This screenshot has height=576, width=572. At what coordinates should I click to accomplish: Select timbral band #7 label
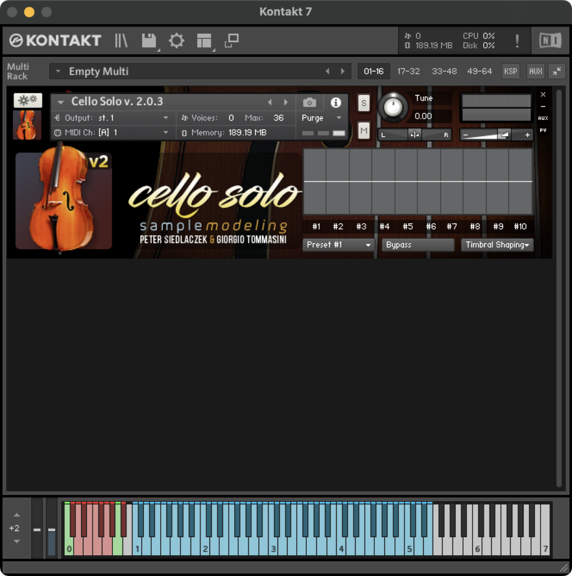[452, 226]
